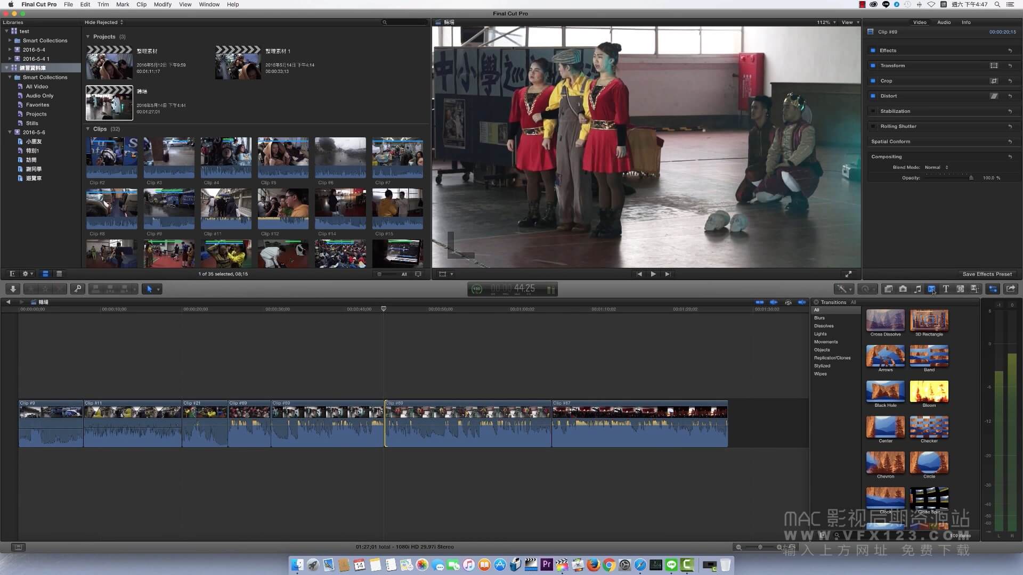Viewport: 1023px width, 575px height.
Task: Click the Share export icon
Action: (1011, 289)
